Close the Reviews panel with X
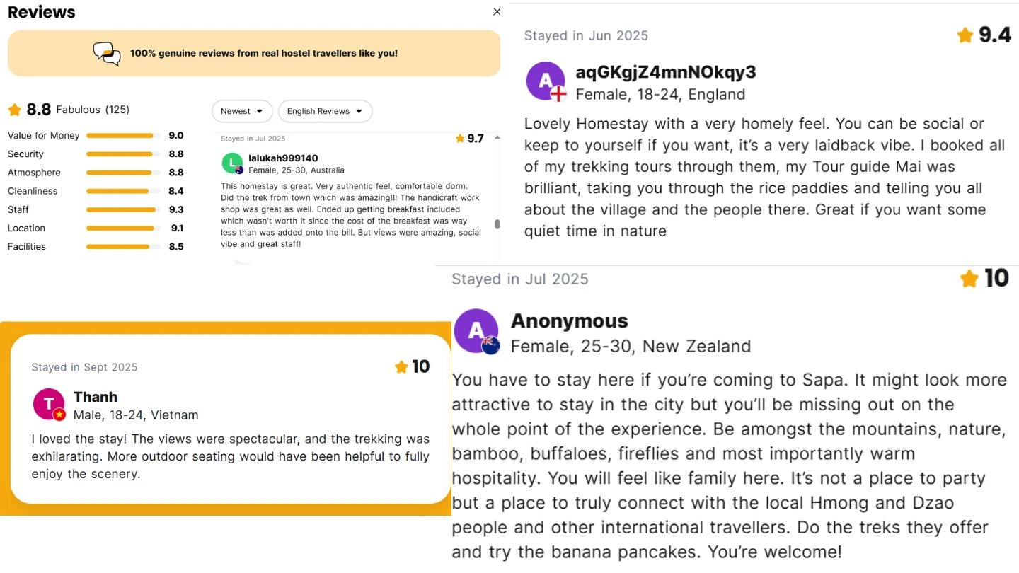Screen dimensions: 1019x573 497,12
